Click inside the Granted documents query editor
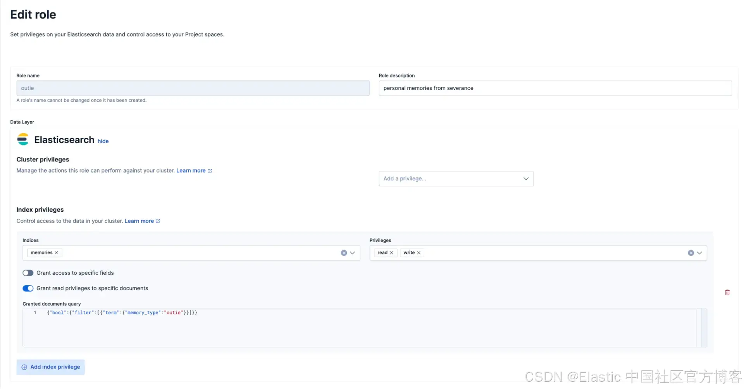 pyautogui.click(x=359, y=328)
